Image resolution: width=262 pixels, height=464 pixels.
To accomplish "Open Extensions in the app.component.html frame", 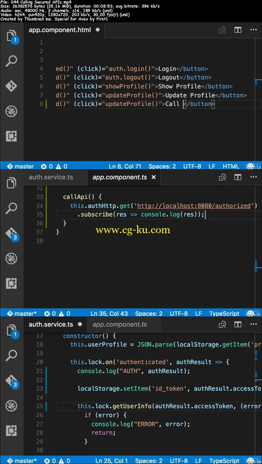I will [x=12, y=136].
